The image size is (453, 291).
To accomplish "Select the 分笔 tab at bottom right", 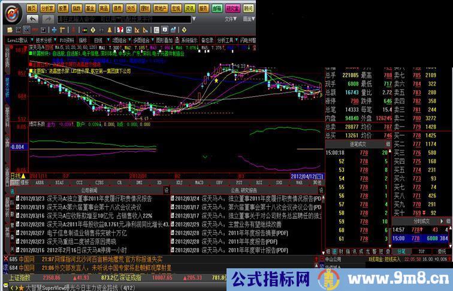I will coord(401,252).
